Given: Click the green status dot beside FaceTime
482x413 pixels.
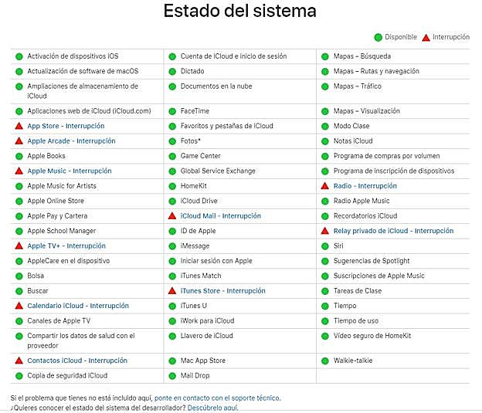Looking at the screenshot, I should coord(172,111).
